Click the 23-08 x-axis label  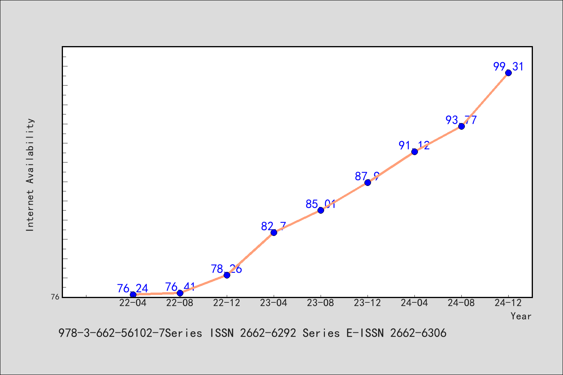tap(321, 303)
